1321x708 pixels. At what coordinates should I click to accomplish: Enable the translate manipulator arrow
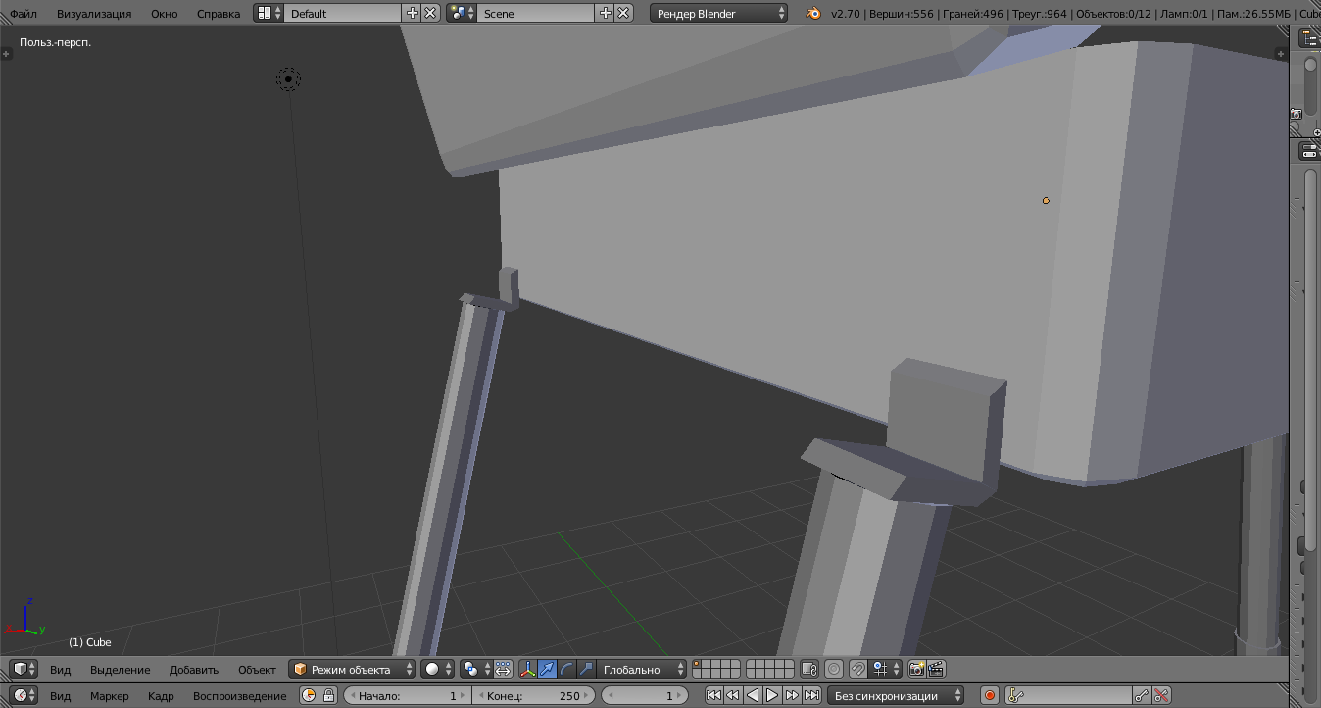(x=548, y=669)
